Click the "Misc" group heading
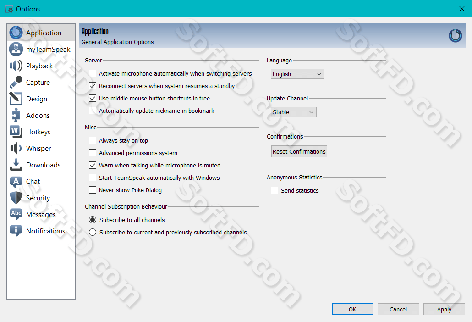472x322 pixels. [x=91, y=128]
